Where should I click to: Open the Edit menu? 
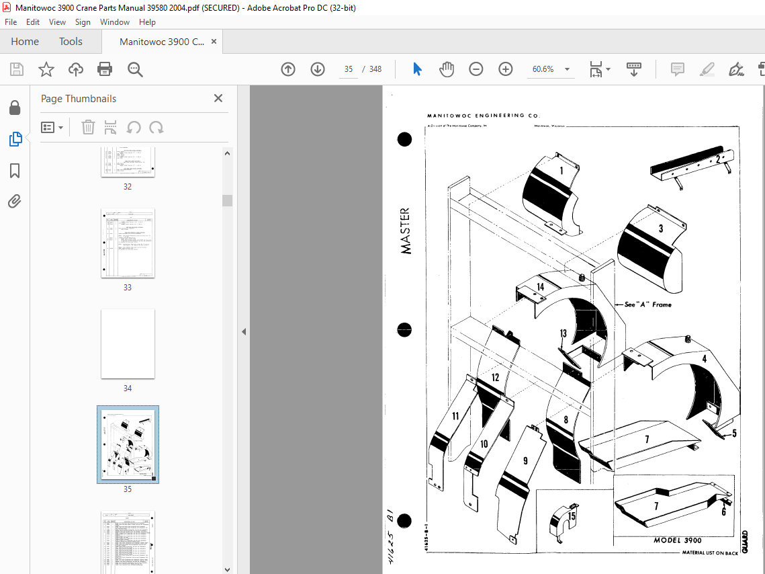click(x=33, y=22)
